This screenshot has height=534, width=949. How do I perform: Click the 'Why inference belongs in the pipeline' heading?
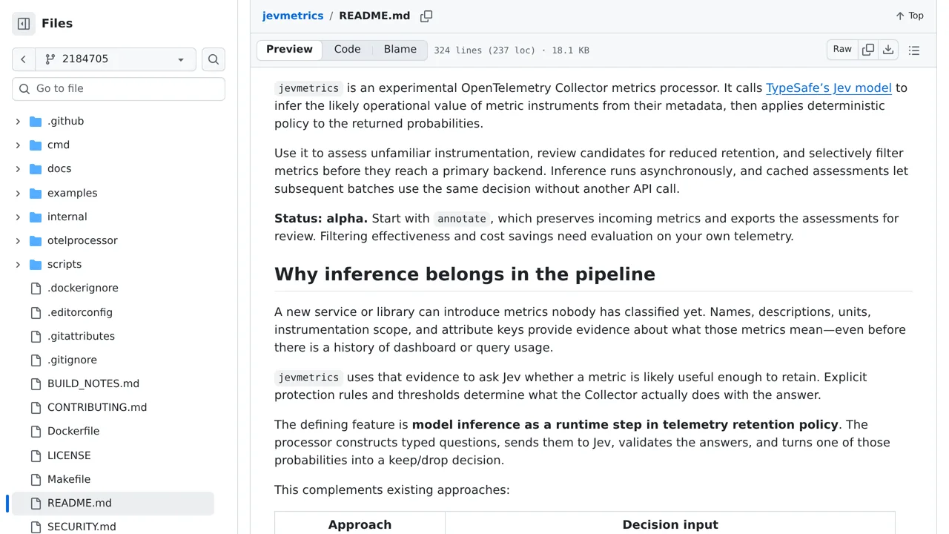465,274
